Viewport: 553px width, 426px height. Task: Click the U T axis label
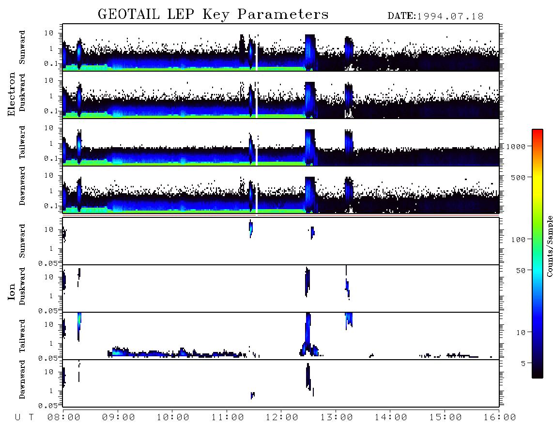24,418
